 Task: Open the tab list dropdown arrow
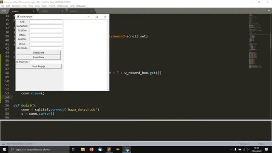(269, 11)
